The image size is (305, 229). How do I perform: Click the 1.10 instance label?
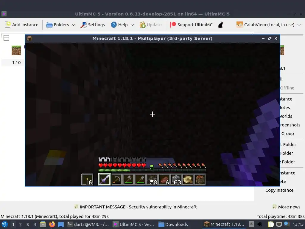[16, 63]
